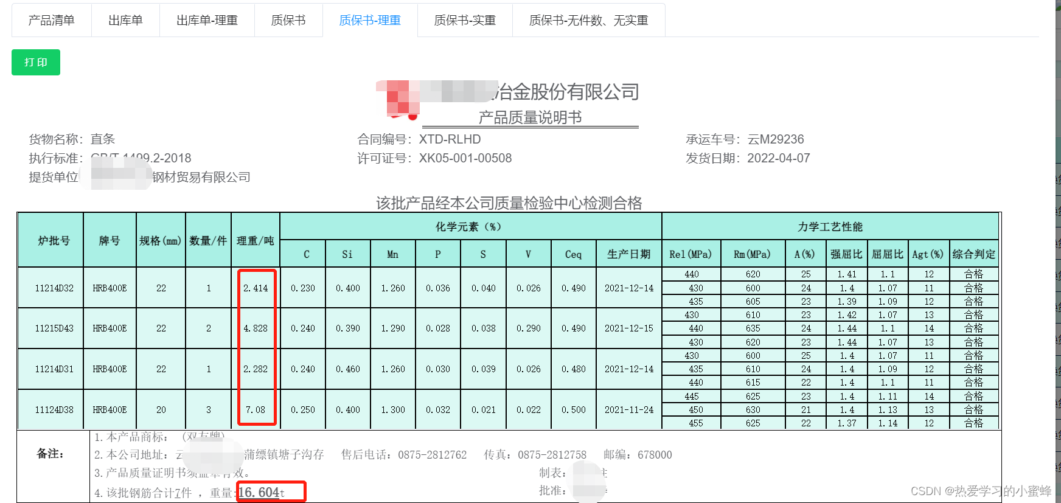Click the 综合判定 column header

974,254
